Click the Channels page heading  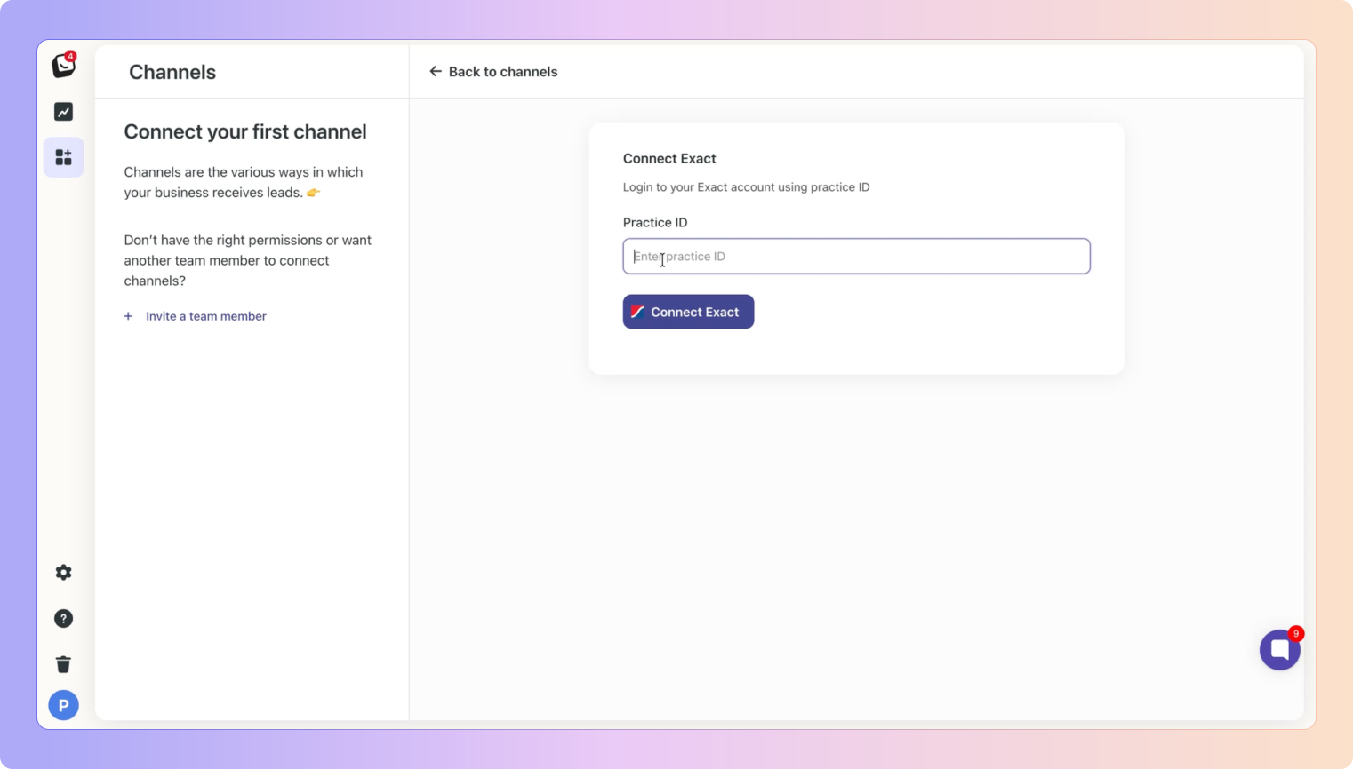coord(172,72)
